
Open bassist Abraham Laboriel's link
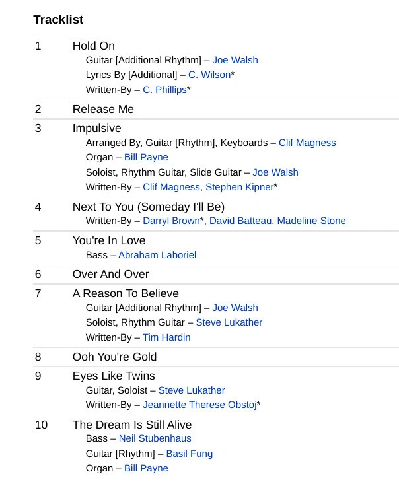157,255
